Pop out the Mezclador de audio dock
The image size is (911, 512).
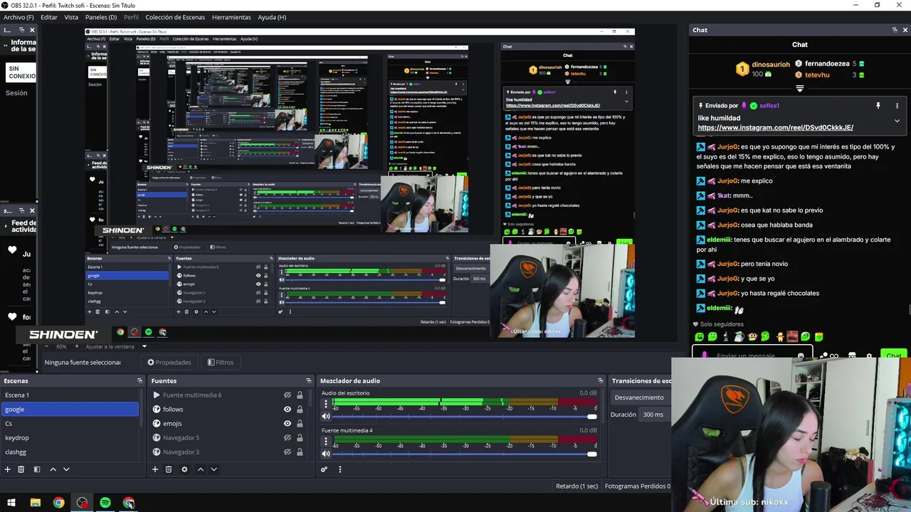[x=601, y=381]
